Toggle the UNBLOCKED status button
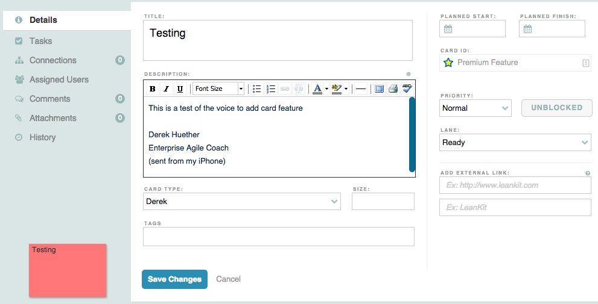Image resolution: width=598 pixels, height=304 pixels. tap(556, 108)
